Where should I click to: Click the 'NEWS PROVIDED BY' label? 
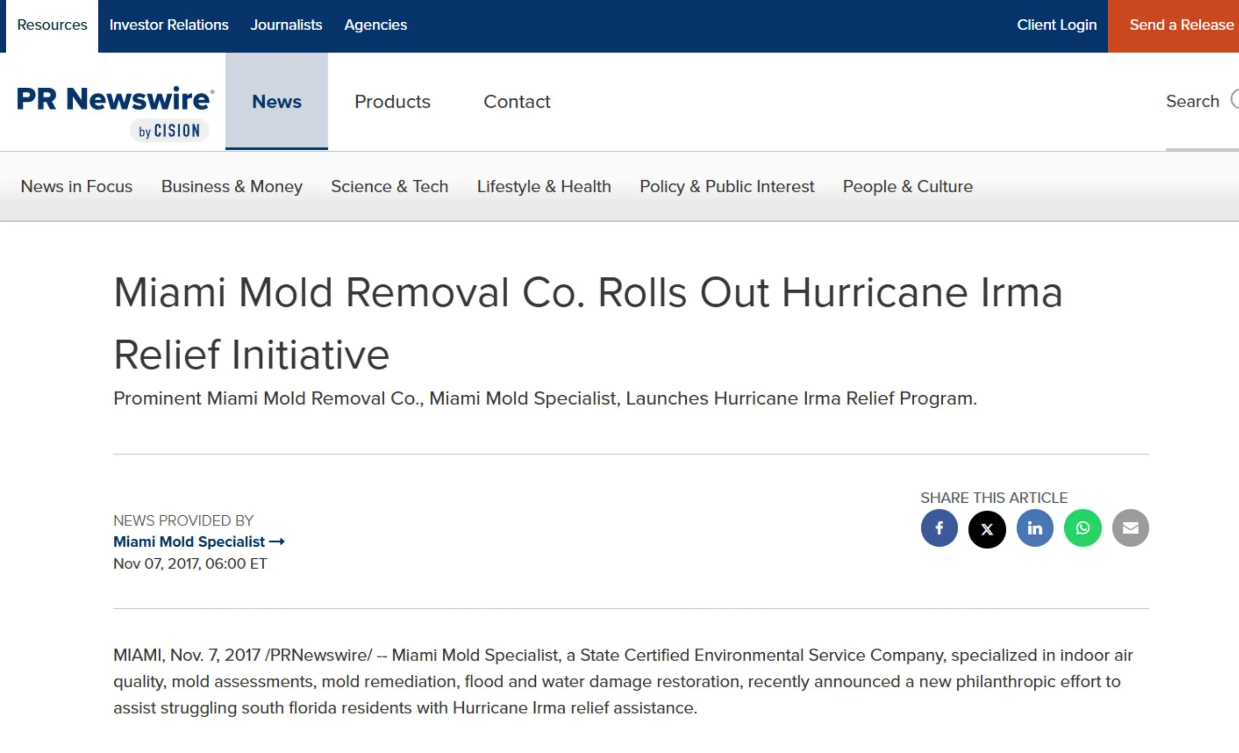tap(183, 521)
